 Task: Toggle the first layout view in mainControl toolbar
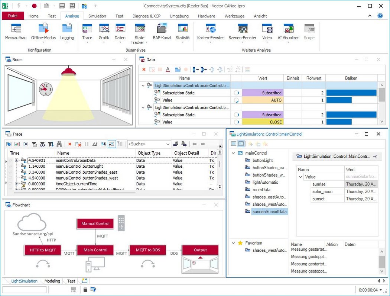(x=234, y=144)
